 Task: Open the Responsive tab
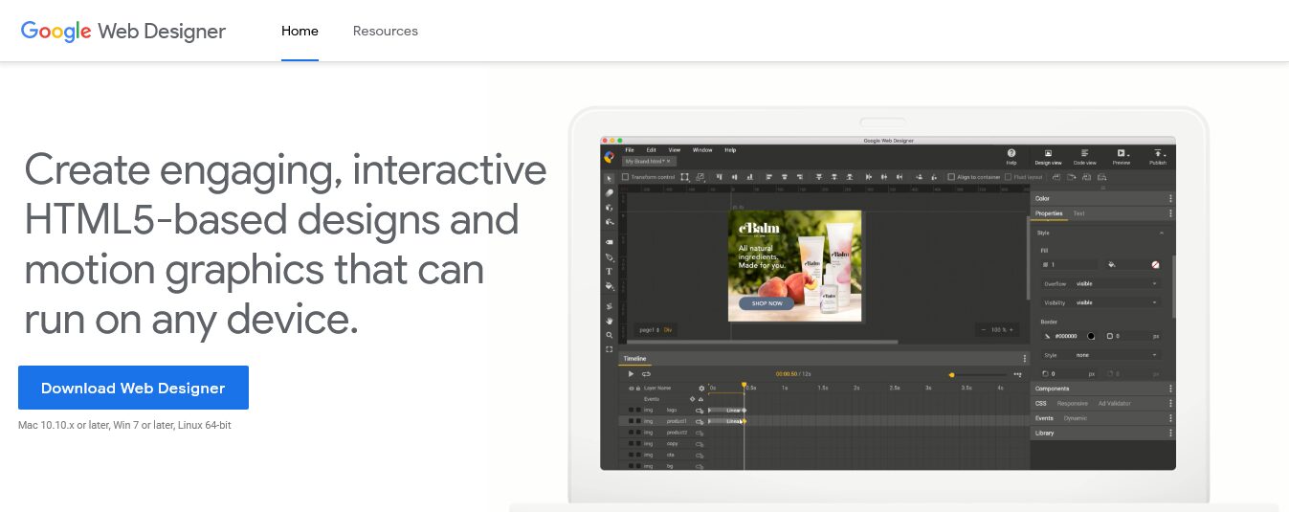(1072, 403)
